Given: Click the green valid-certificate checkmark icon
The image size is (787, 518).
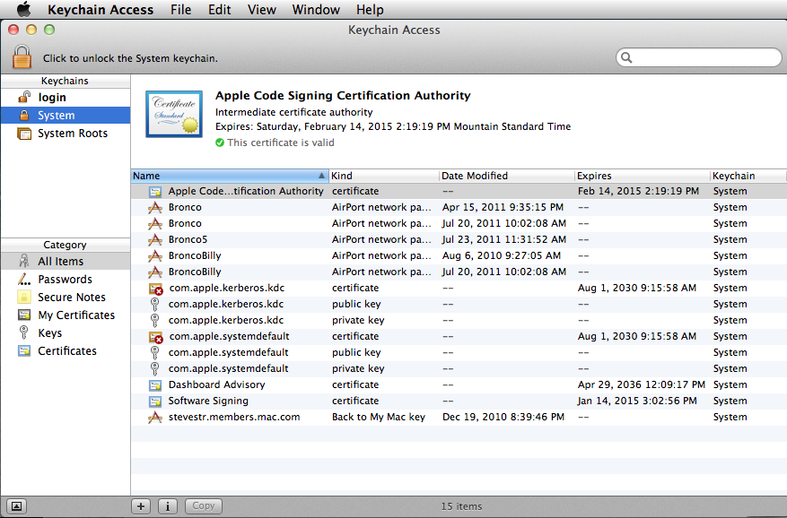Looking at the screenshot, I should point(220,142).
